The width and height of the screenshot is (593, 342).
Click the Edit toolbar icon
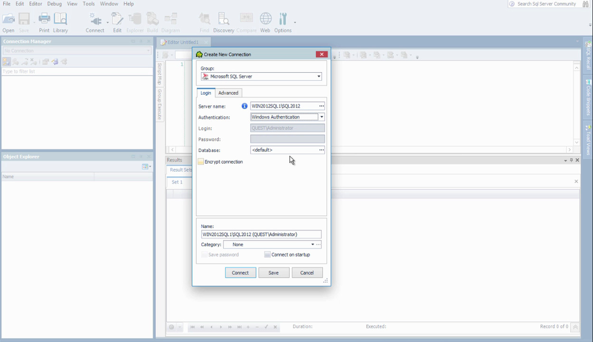coord(117,22)
